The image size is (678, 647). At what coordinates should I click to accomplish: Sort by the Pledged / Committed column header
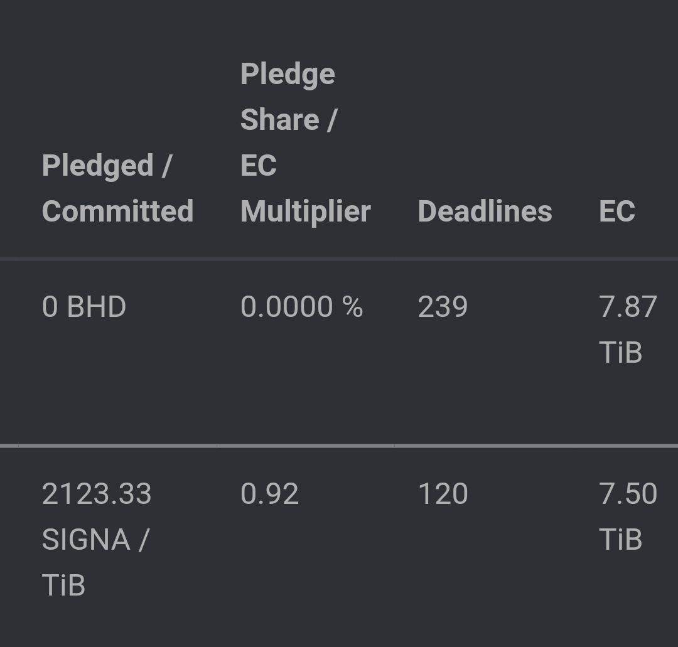tap(117, 188)
